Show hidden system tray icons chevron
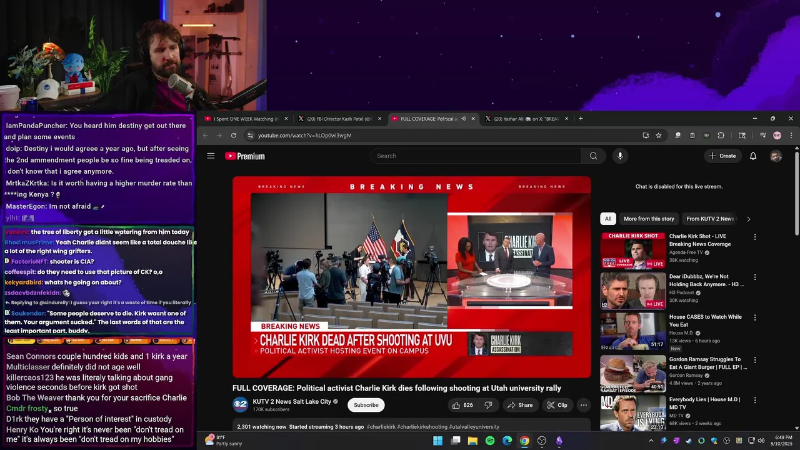Image resolution: width=800 pixels, height=450 pixels. pos(651,441)
